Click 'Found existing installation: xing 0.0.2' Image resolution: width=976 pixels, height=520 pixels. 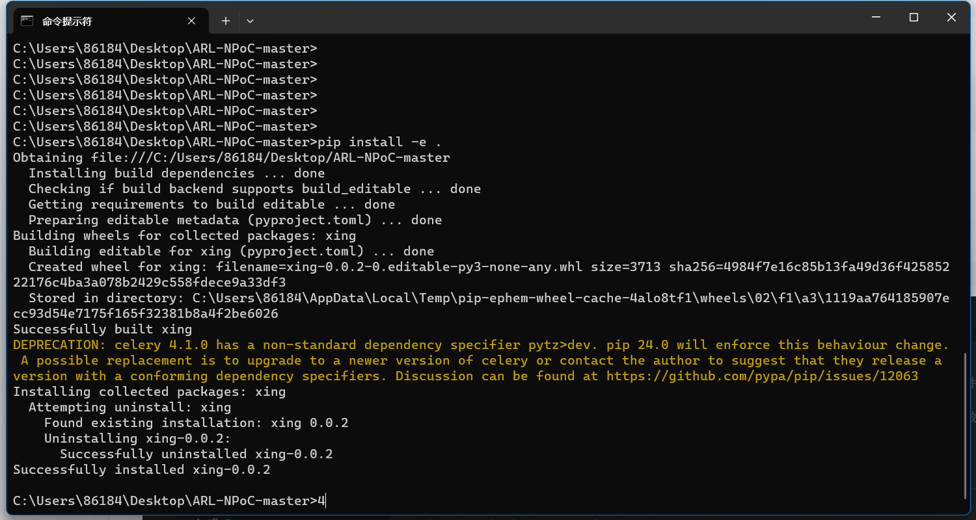click(197, 423)
